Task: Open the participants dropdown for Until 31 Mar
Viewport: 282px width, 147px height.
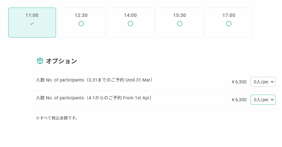Action: (x=262, y=82)
